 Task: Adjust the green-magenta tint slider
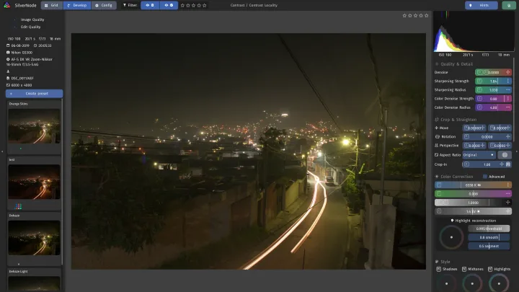(473, 194)
